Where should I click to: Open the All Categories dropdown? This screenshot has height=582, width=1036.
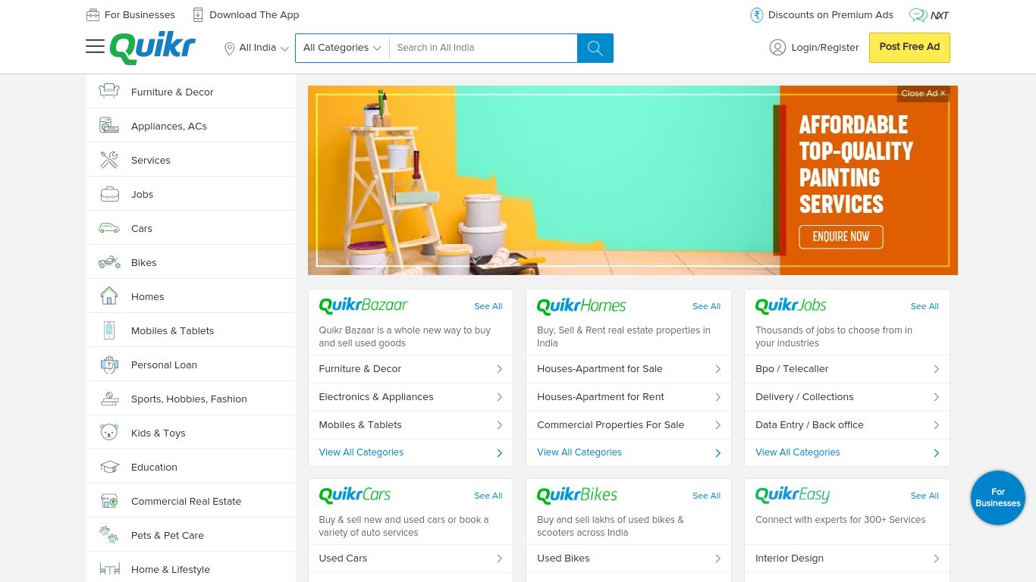point(342,48)
